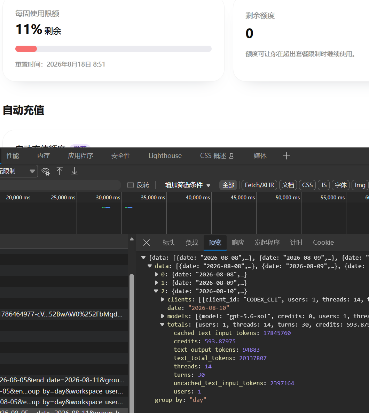Click the request list scroll-up arrow

point(132,239)
